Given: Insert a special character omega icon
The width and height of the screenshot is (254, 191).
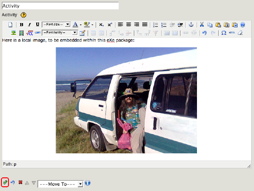Looking at the screenshot, I should 224,33.
